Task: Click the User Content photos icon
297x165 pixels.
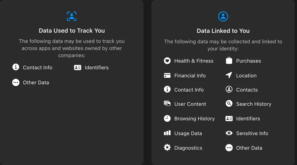Action: pyautogui.click(x=167, y=104)
